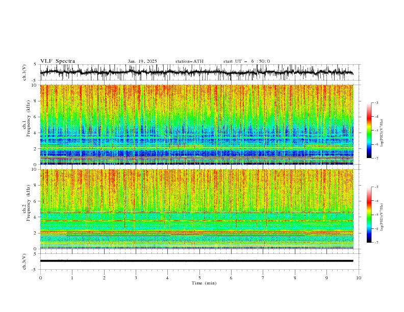Click the time axis tick label '10'

359,278
